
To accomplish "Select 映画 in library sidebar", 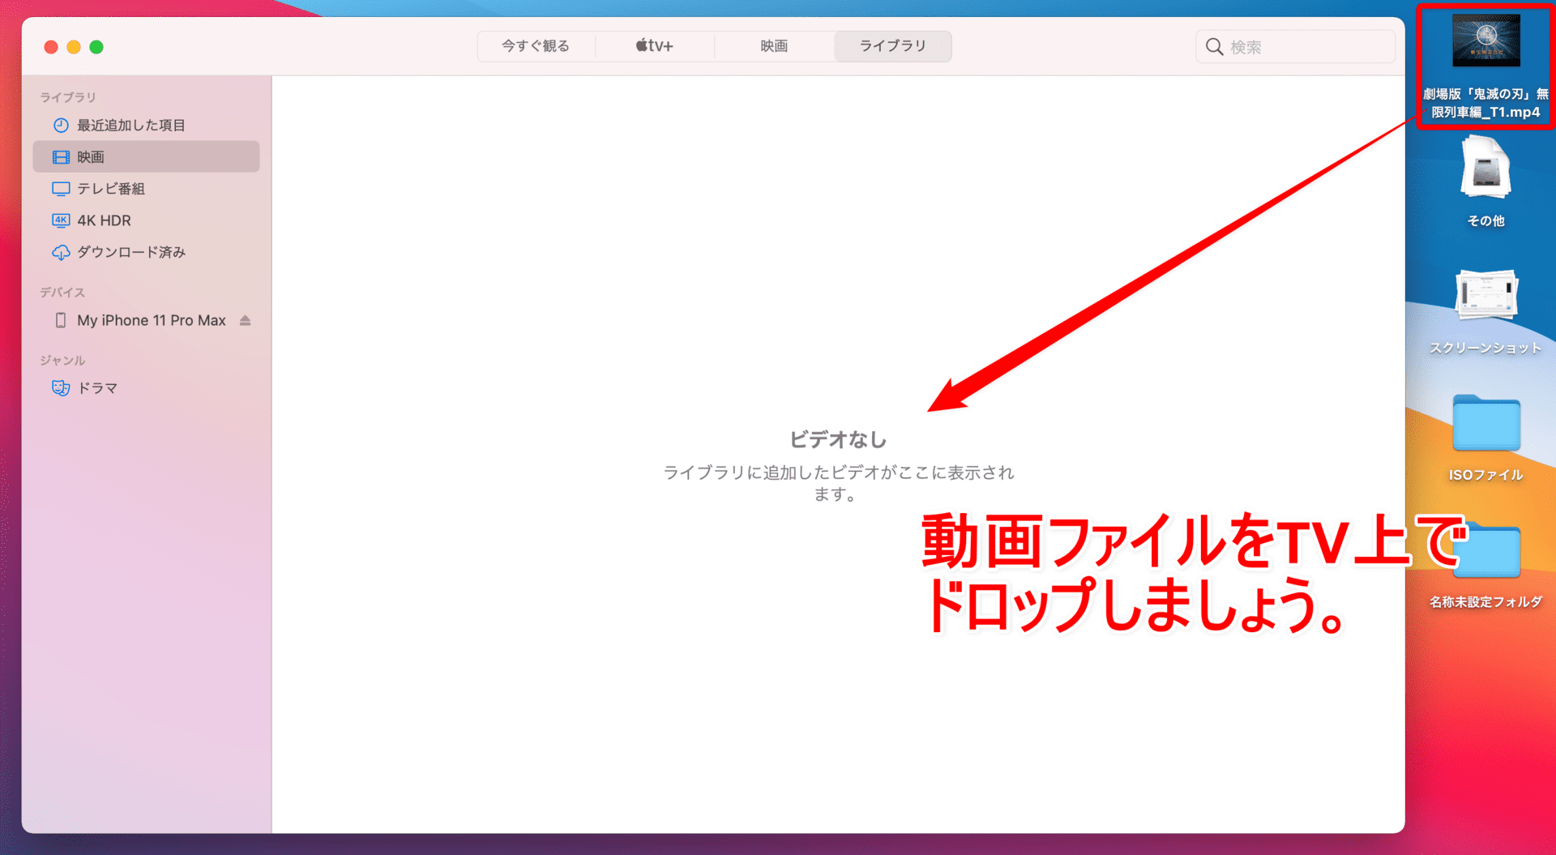I will point(146,156).
